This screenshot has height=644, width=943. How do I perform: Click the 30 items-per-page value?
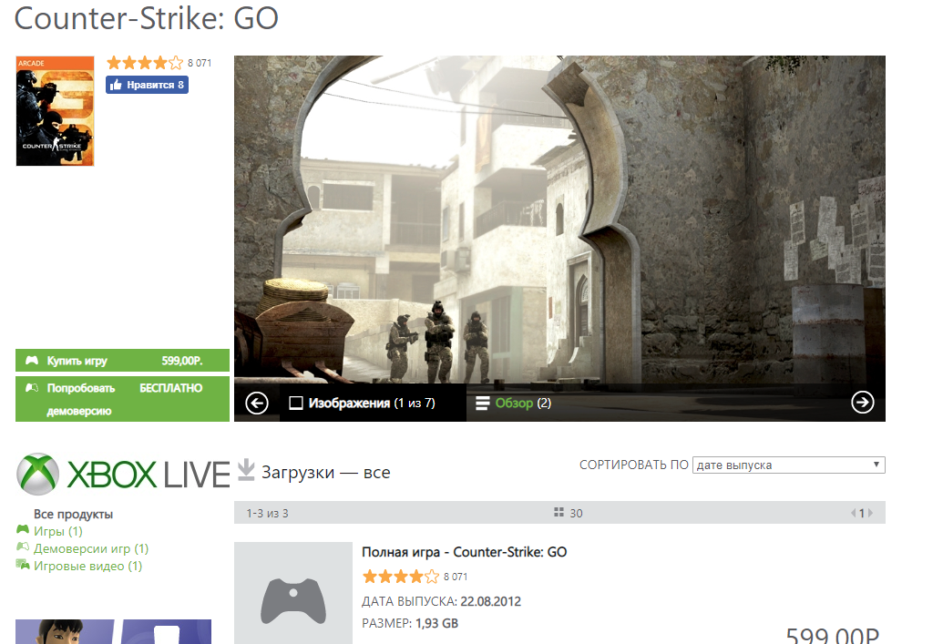tap(576, 514)
